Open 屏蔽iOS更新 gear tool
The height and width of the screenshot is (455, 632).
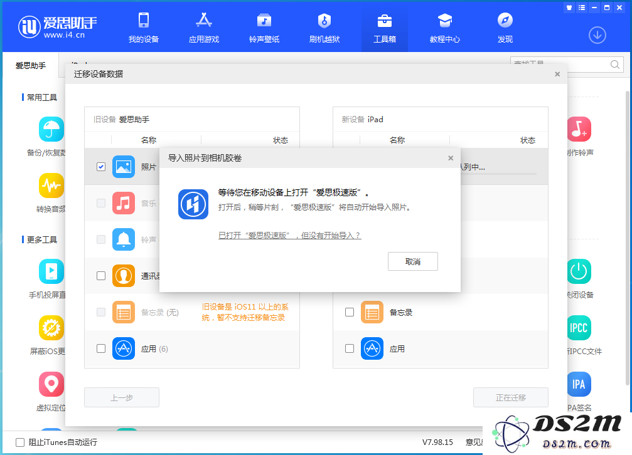(x=51, y=328)
